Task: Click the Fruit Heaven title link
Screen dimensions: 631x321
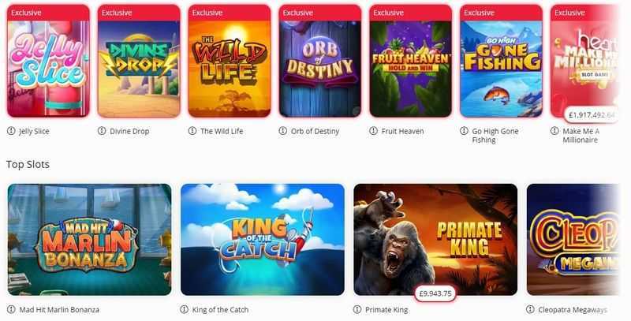Action: [x=402, y=131]
